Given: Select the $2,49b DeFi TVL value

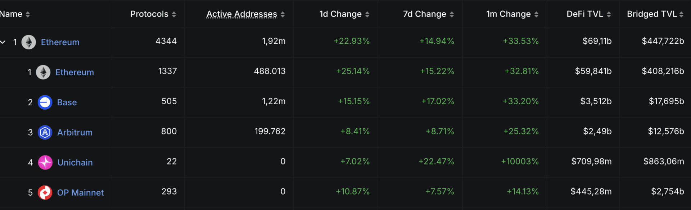Looking at the screenshot, I should click(597, 132).
